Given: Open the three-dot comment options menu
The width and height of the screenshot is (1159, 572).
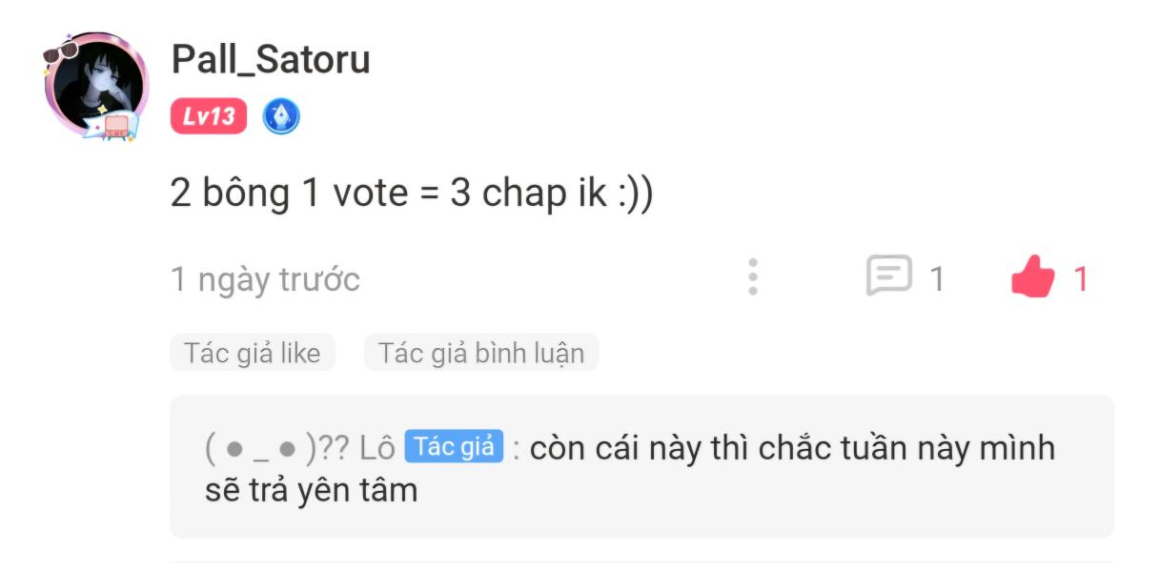Looking at the screenshot, I should pos(753,276).
